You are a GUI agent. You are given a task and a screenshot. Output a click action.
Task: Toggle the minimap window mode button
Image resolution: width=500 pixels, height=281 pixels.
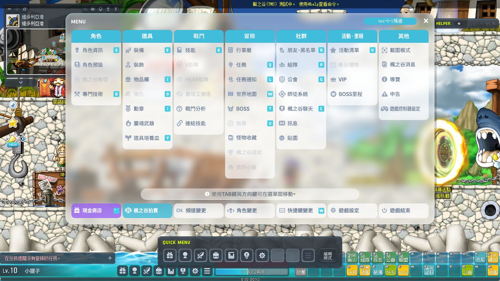pyautogui.click(x=25, y=9)
